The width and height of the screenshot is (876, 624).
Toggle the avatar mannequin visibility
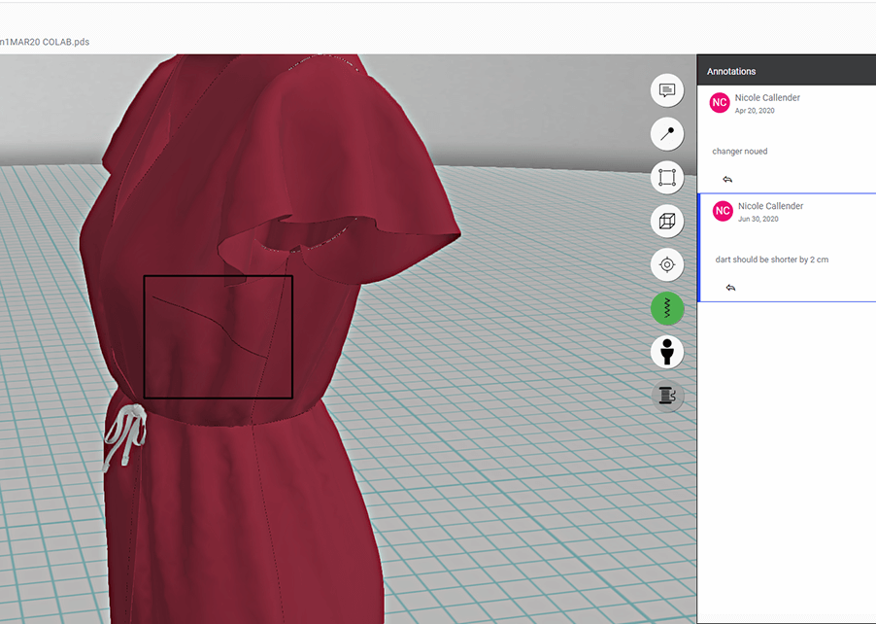point(667,352)
